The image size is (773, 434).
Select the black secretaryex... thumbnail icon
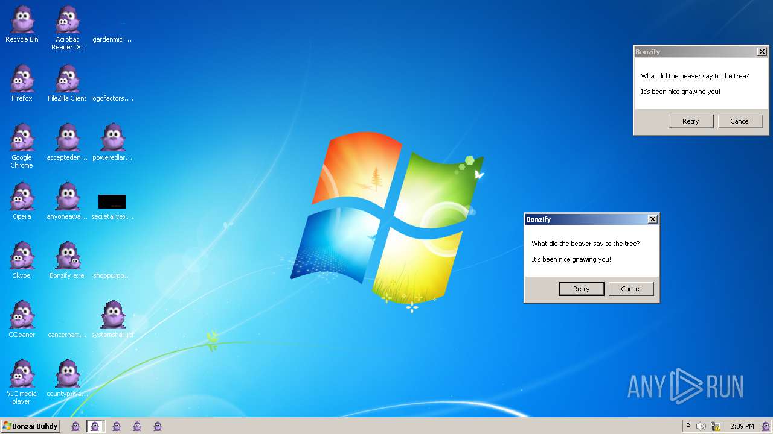[x=112, y=201]
